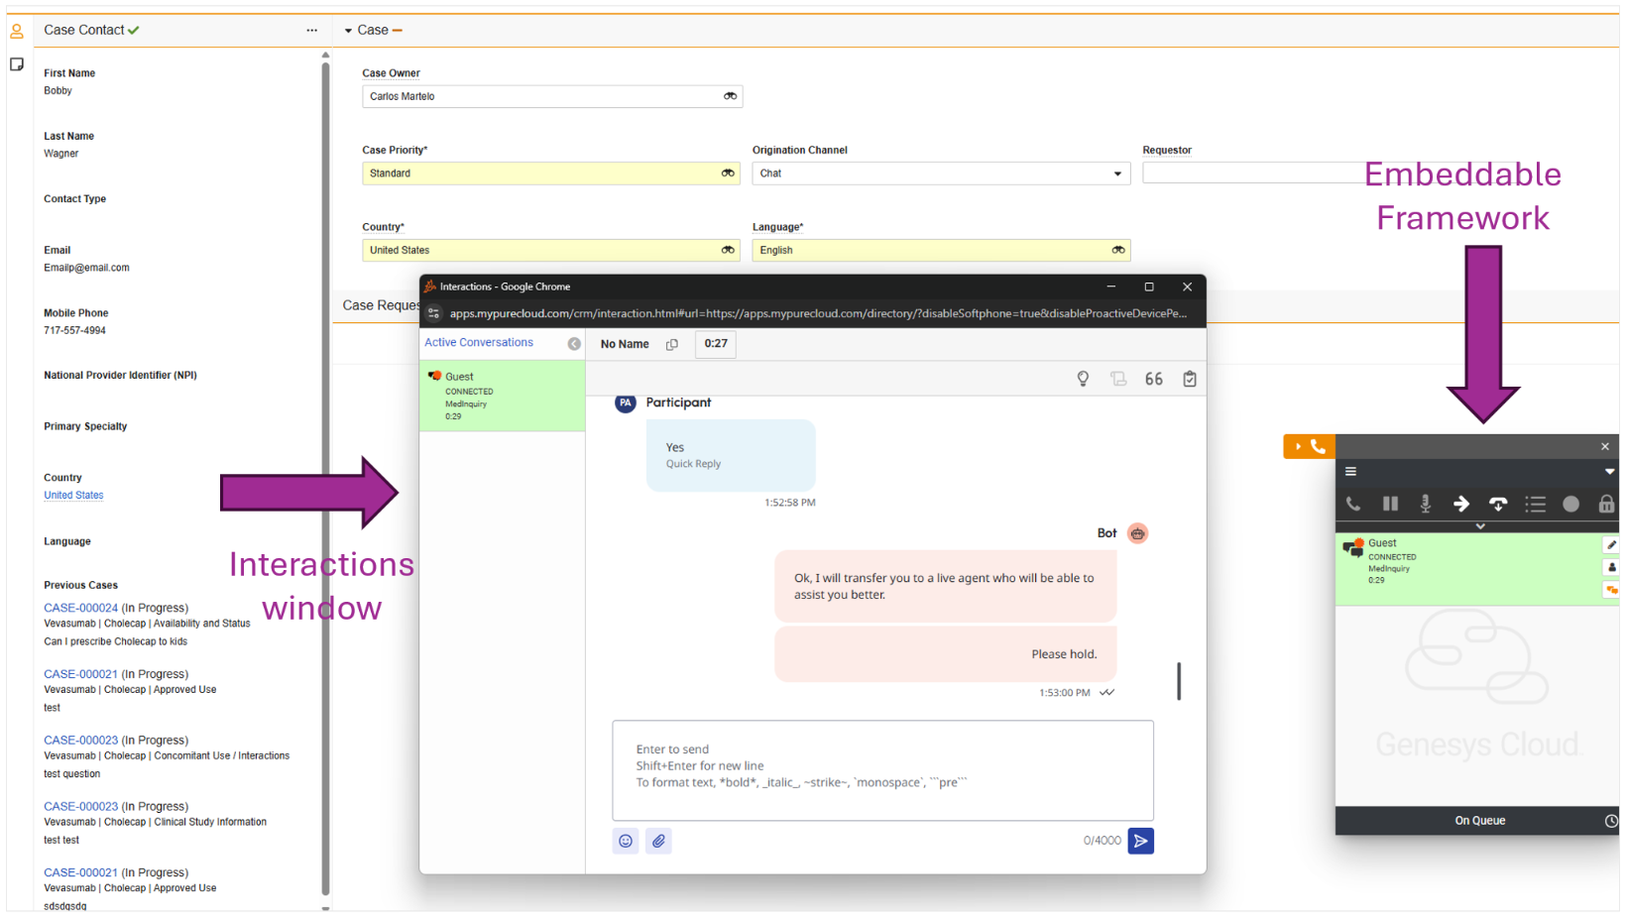Viewport: 1626px width, 920px height.
Task: Open lookup binoculars for Case Owner
Action: tap(730, 96)
